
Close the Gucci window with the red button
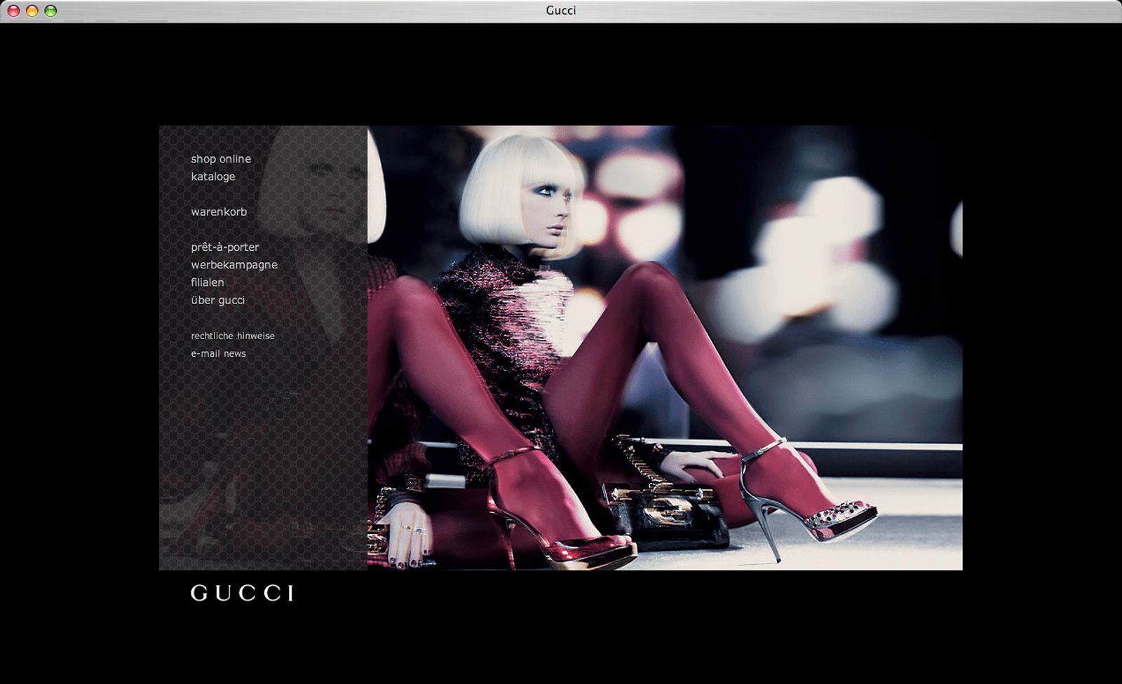[13, 11]
